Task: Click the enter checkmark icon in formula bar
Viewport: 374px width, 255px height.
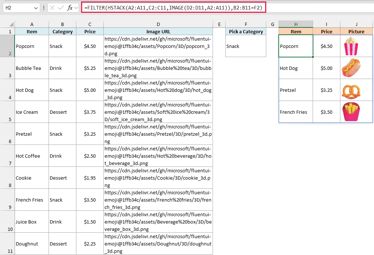Action: pyautogui.click(x=61, y=8)
